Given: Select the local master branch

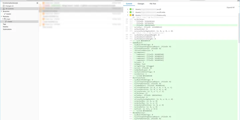Looking at the screenshot, I should (x=9, y=14).
